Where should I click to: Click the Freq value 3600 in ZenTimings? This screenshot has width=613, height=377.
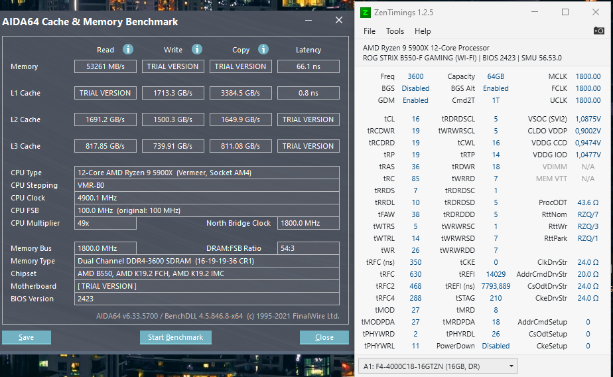pos(415,76)
